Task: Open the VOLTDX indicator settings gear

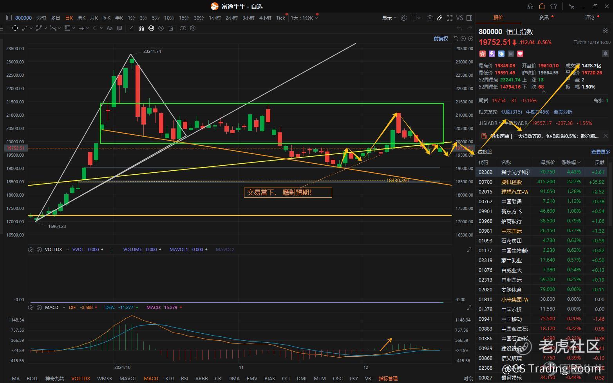Action: pyautogui.click(x=31, y=249)
